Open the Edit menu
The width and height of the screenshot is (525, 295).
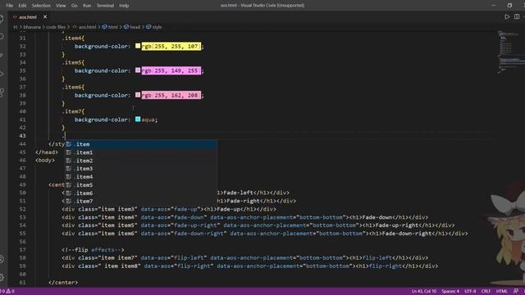point(22,6)
